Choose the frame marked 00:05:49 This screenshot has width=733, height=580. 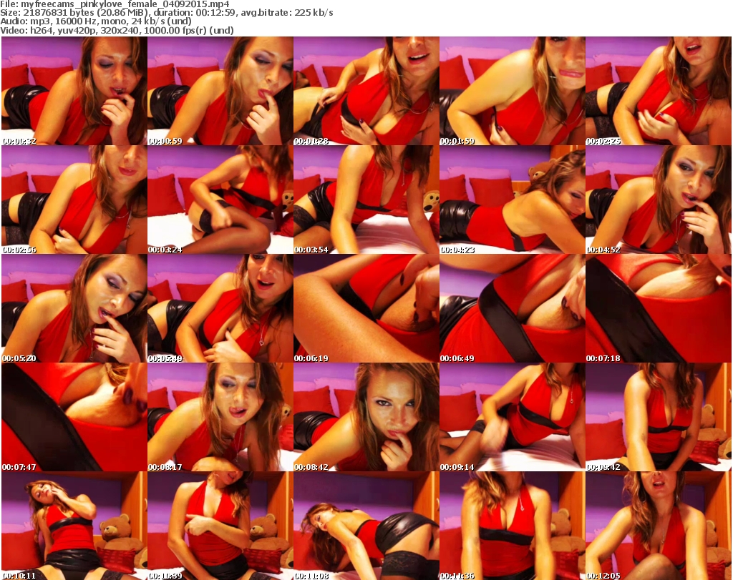(220, 308)
